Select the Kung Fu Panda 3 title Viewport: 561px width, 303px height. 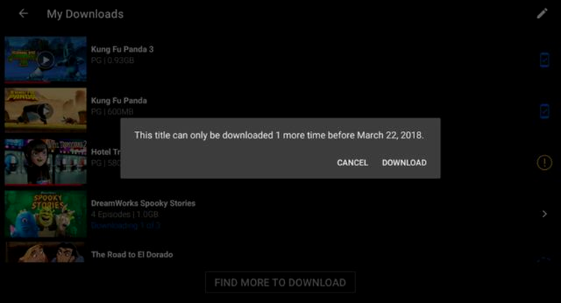123,49
